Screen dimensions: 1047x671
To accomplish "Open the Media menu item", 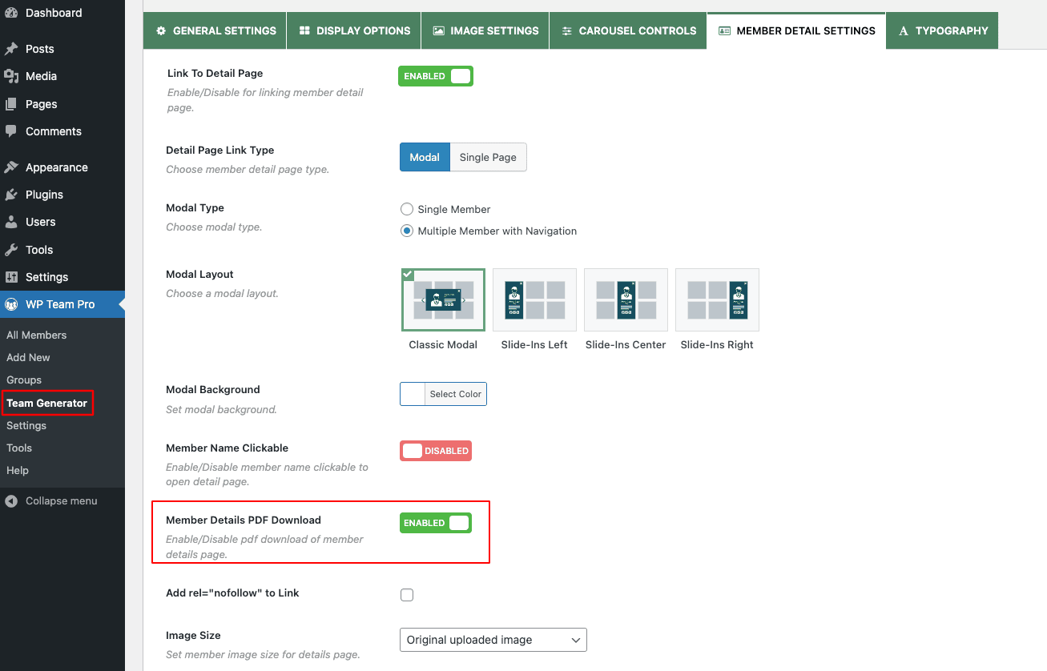I will [x=62, y=76].
